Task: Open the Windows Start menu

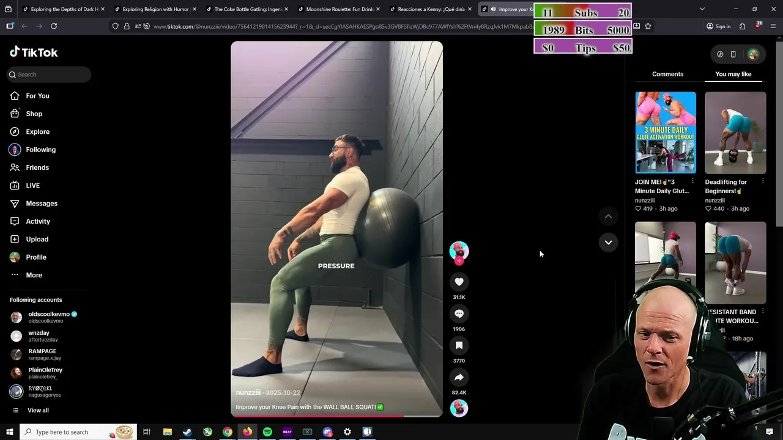Action: tap(9, 432)
